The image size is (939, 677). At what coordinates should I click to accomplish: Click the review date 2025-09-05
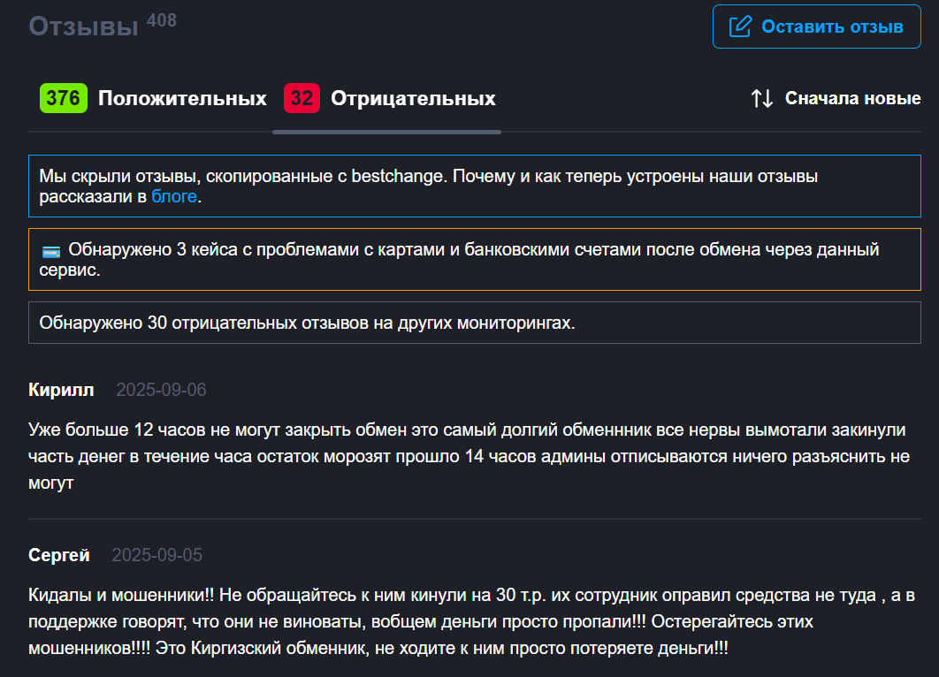tap(156, 555)
